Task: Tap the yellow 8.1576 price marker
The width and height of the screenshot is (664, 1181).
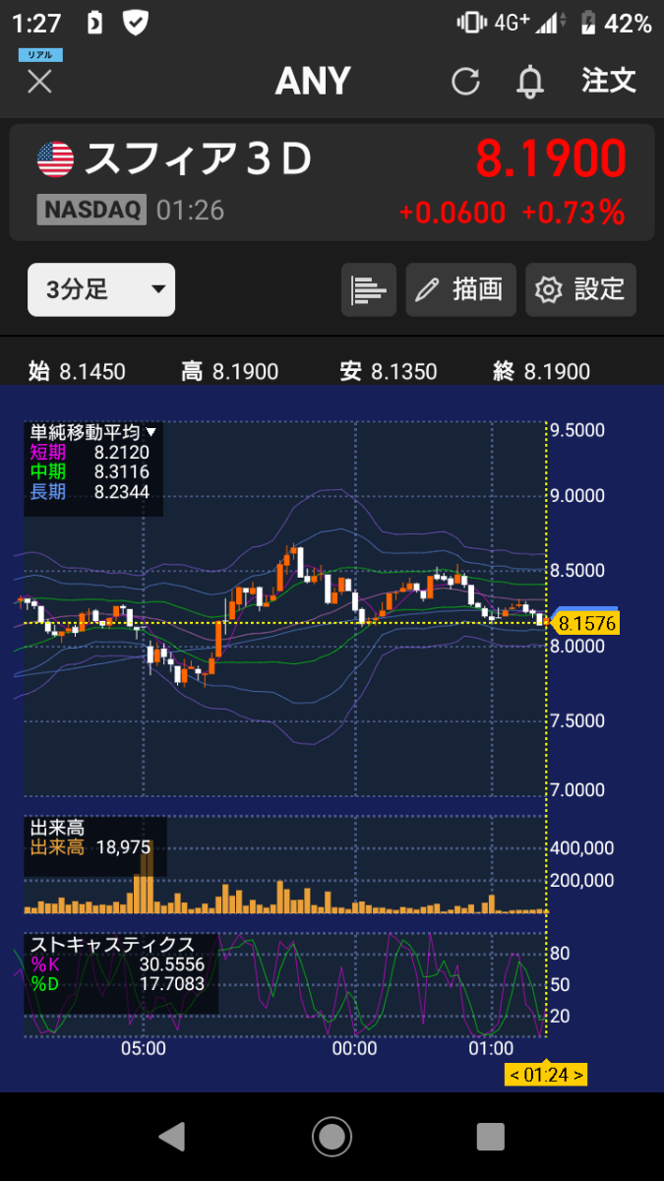Action: 586,623
